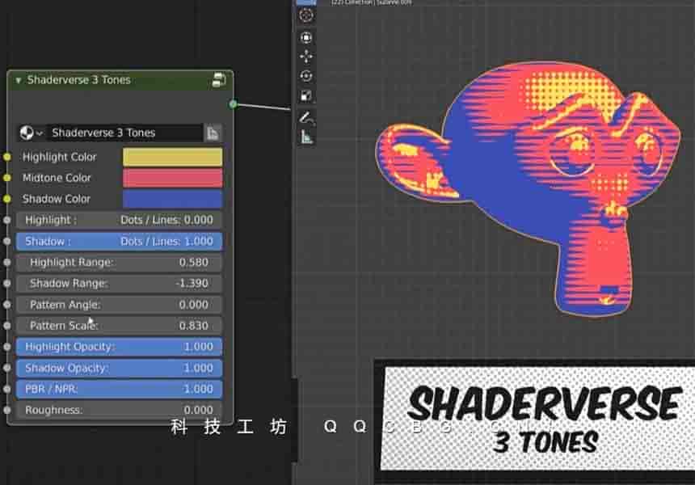This screenshot has width=695, height=485.
Task: Click the node group icon in node header
Action: click(x=219, y=79)
